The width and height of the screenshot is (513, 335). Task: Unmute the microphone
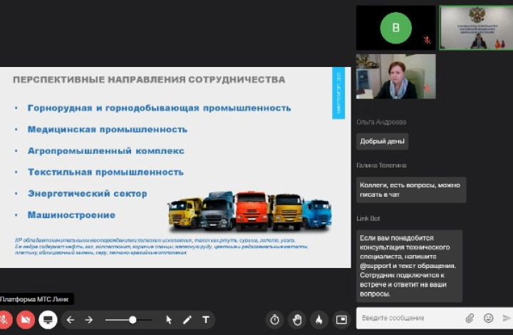coord(4,320)
